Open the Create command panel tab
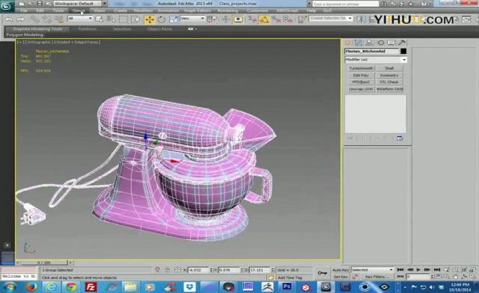479x293 pixels. [348, 43]
